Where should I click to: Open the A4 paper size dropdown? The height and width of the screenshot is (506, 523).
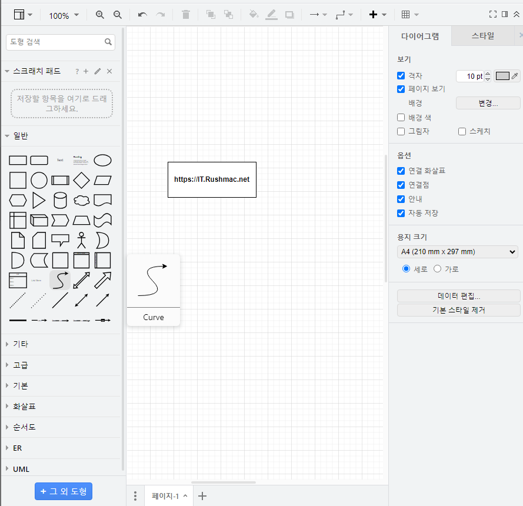pyautogui.click(x=457, y=252)
